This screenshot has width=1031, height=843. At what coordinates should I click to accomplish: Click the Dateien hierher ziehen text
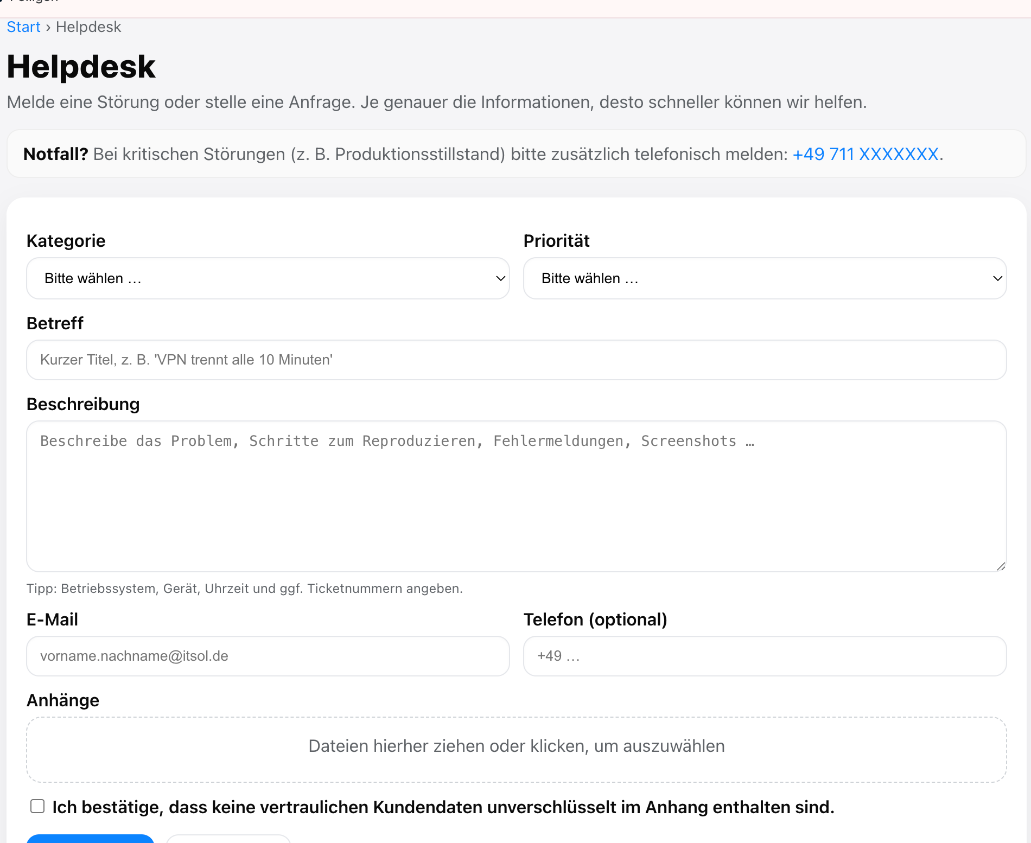coord(515,746)
